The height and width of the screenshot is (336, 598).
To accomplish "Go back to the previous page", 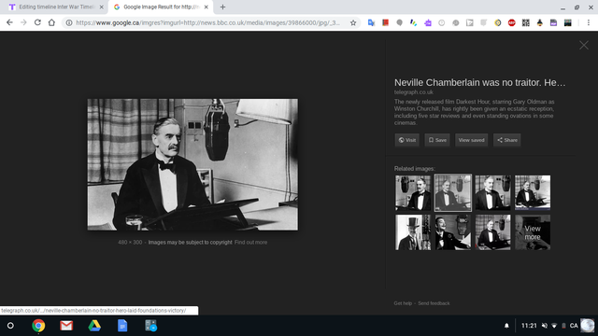I will point(9,22).
